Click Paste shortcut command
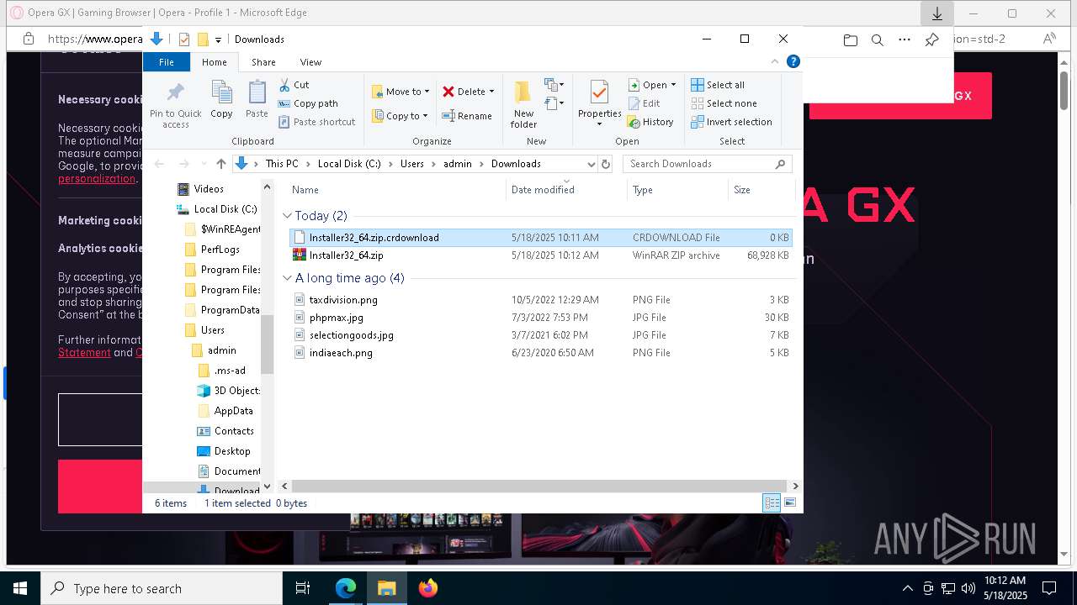The height and width of the screenshot is (605, 1077). [x=316, y=122]
